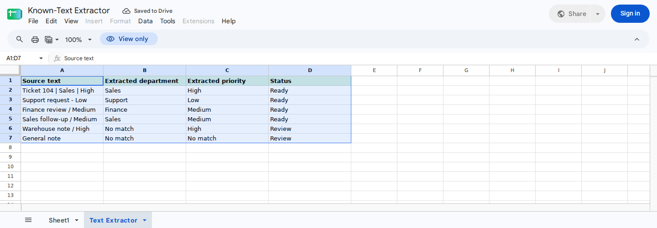Collapse the toolbar with chevron up
Screen dimensions: 657x228
(637, 39)
